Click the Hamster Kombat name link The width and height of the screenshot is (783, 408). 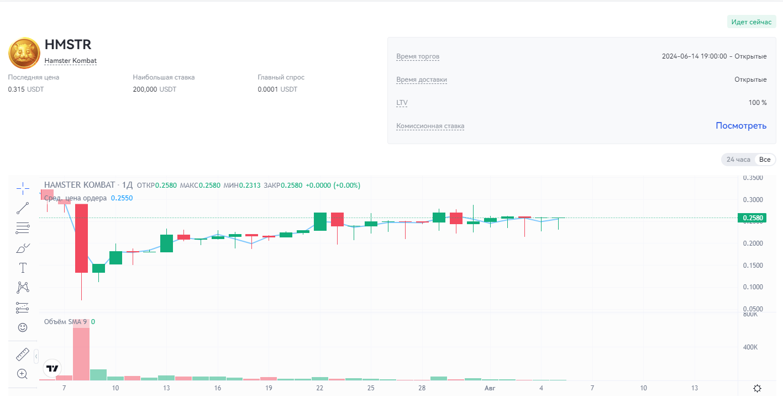coord(70,61)
